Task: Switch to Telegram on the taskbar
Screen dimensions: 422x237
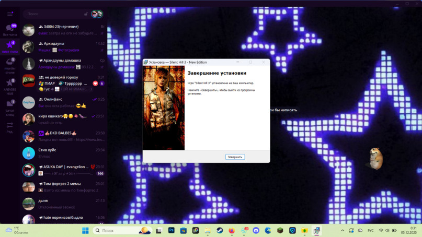Action: [244, 230]
